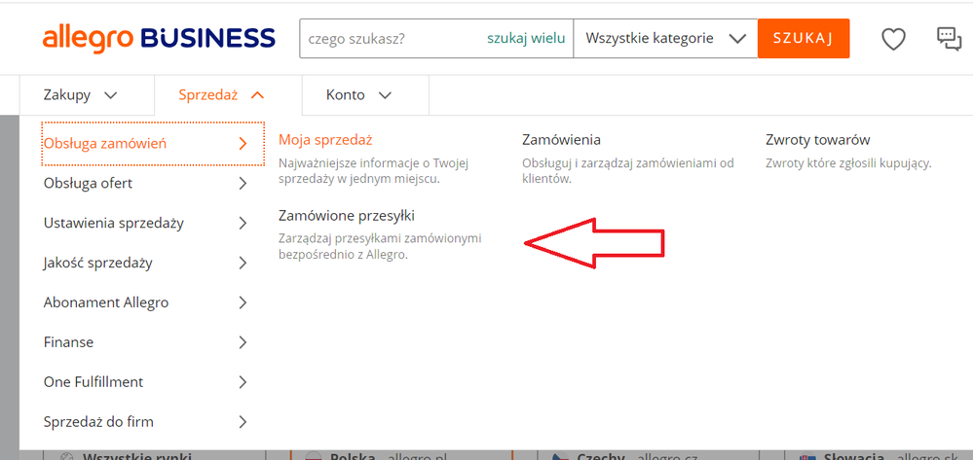The width and height of the screenshot is (973, 460).
Task: Collapse the Sprzedaż menu
Action: [228, 95]
